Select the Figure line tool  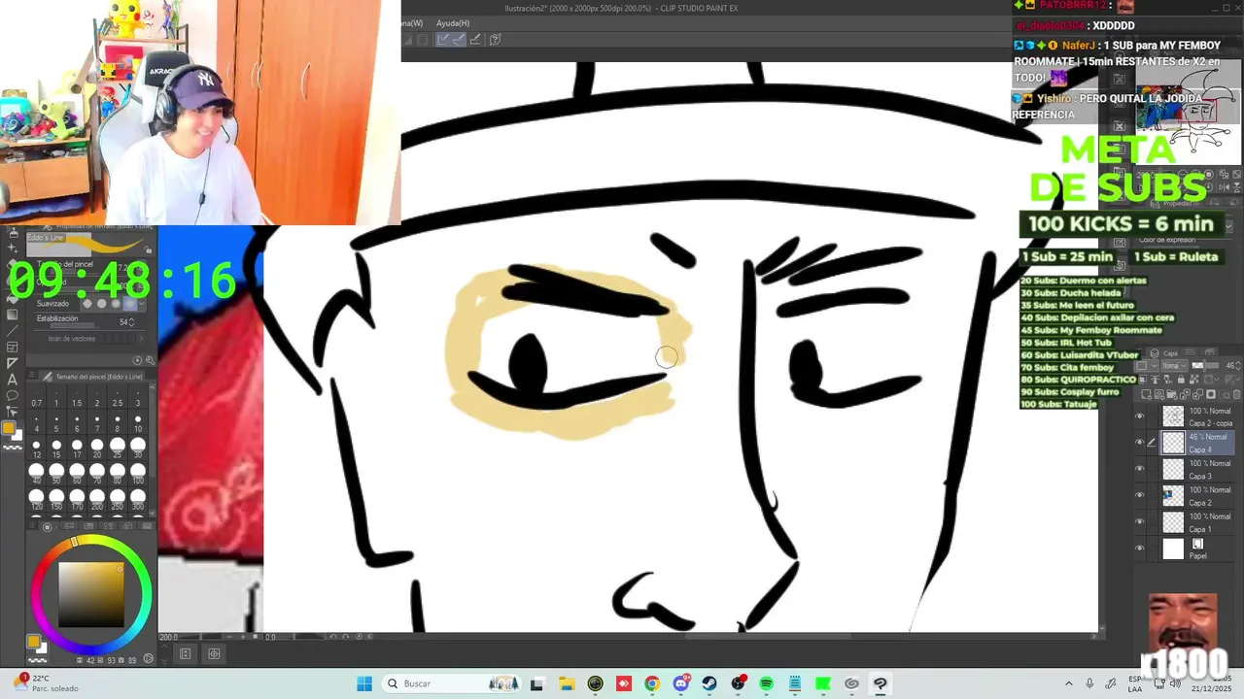click(x=12, y=331)
